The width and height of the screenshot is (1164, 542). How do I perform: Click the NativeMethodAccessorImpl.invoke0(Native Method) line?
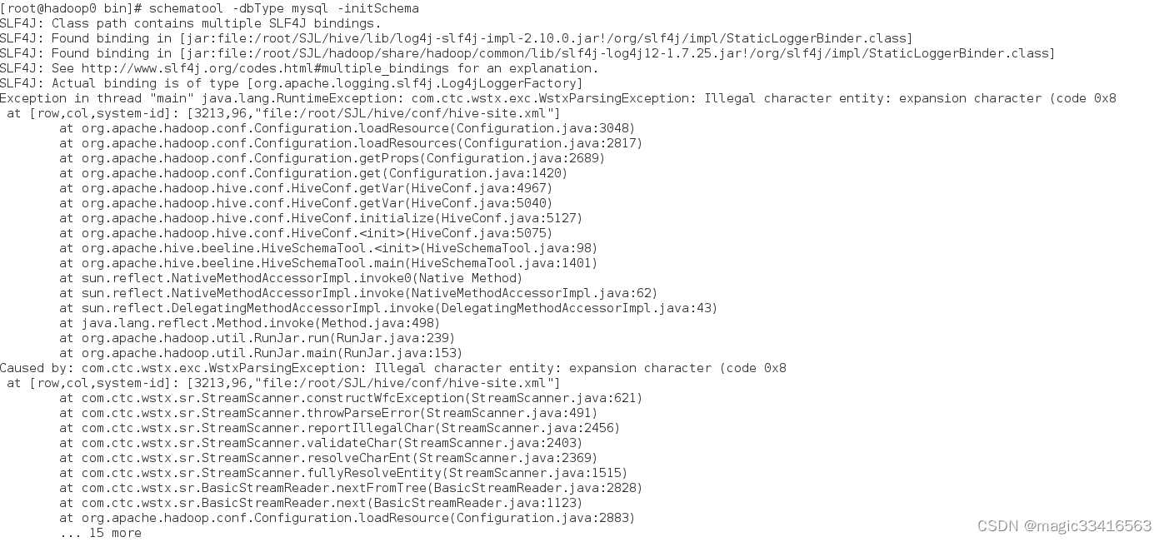(291, 278)
